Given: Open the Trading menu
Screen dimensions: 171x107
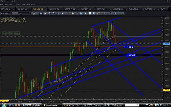Looking at the screenshot, I should pyautogui.click(x=18, y=5).
